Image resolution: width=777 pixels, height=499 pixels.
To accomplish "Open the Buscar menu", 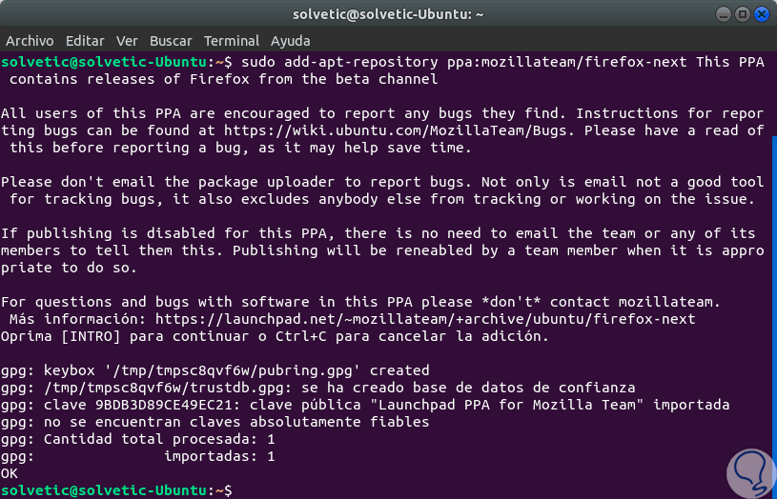I will [171, 41].
